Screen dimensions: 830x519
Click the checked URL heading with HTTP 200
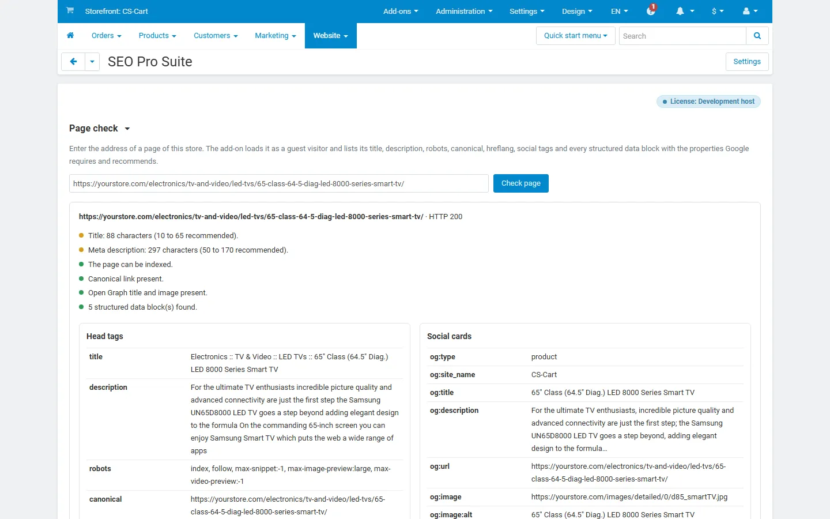point(271,217)
